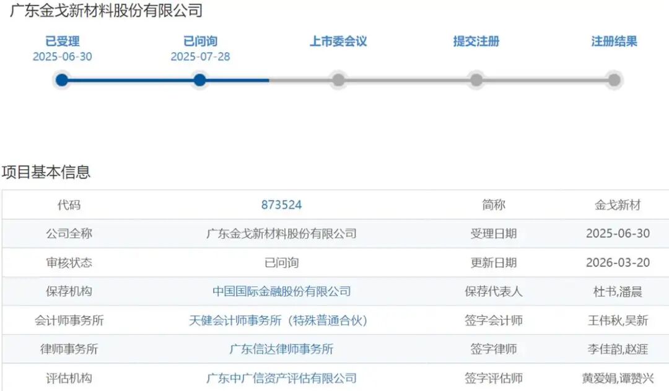Click the company full name table cell value

point(281,234)
